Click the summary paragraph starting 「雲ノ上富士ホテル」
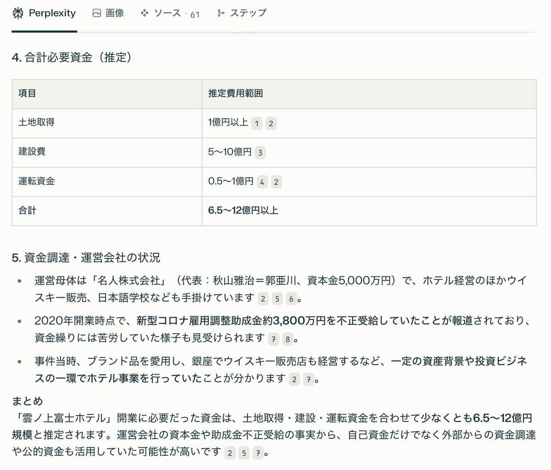This screenshot has height=470, width=551. 274,435
